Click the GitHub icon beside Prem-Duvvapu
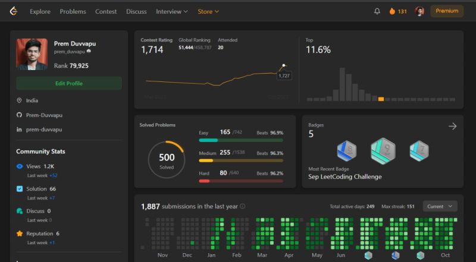This screenshot has height=262, width=476. (x=19, y=115)
